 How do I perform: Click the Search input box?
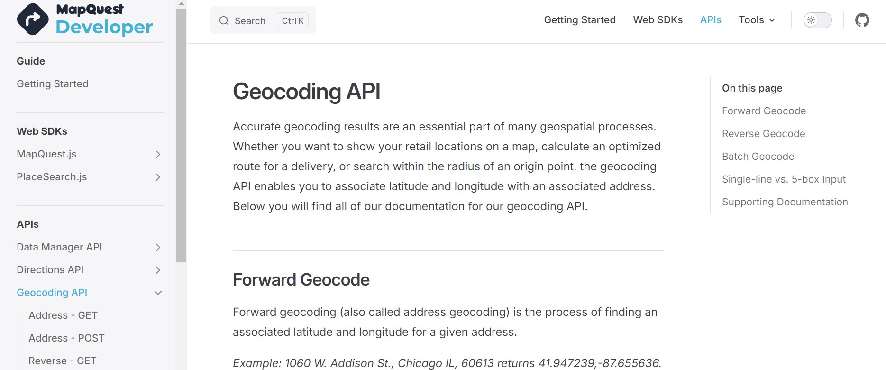263,20
